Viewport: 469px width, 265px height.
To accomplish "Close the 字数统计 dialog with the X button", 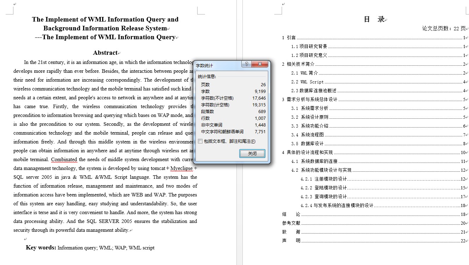I will click(x=260, y=64).
